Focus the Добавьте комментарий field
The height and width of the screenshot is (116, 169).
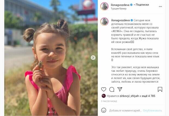[x=125, y=110]
